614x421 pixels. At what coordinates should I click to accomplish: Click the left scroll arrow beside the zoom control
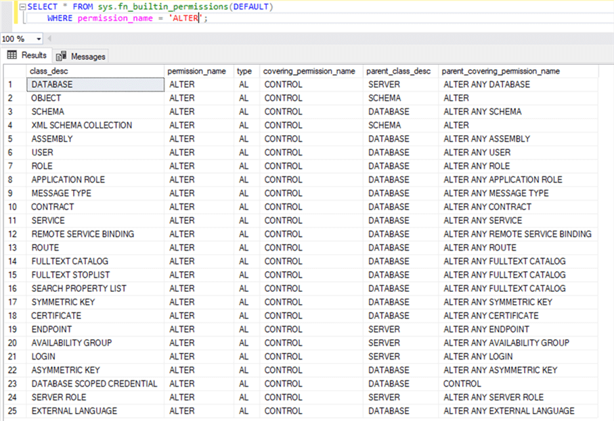click(x=48, y=39)
